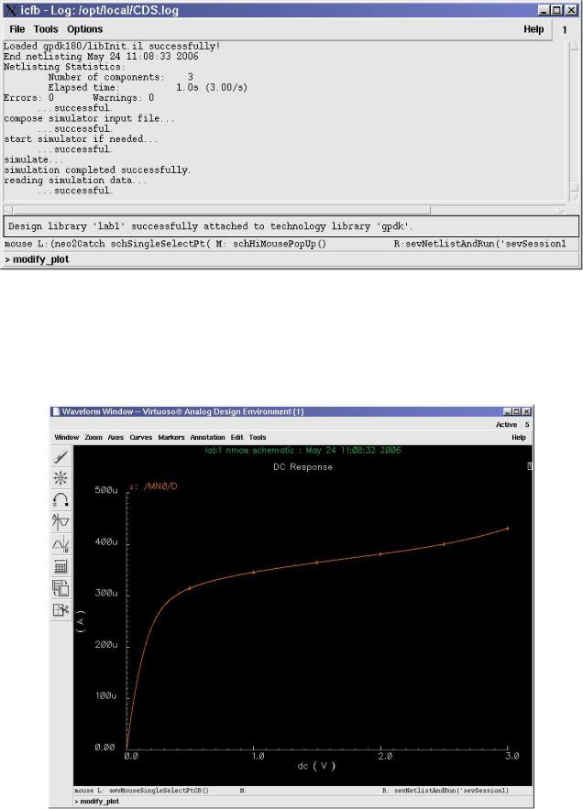Click the icfb command input line
Screen dimensions: 583x809
click(x=291, y=259)
